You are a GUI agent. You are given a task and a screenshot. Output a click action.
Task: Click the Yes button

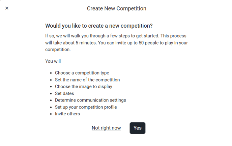137,128
